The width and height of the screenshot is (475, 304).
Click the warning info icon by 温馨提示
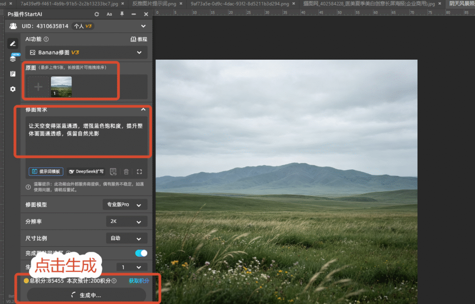tap(28, 187)
